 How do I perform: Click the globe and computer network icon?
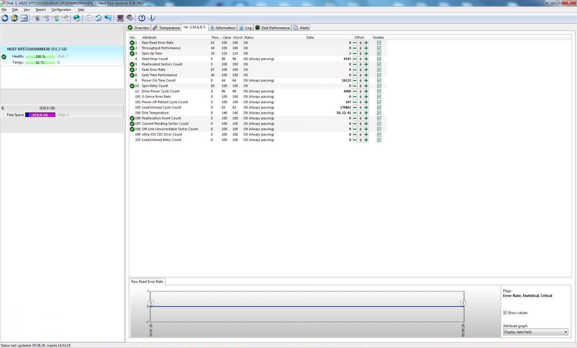(x=108, y=18)
